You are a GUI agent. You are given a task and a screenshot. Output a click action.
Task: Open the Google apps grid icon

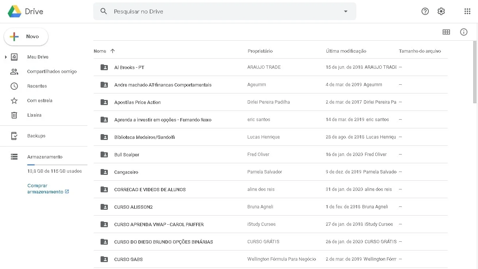[x=467, y=11]
